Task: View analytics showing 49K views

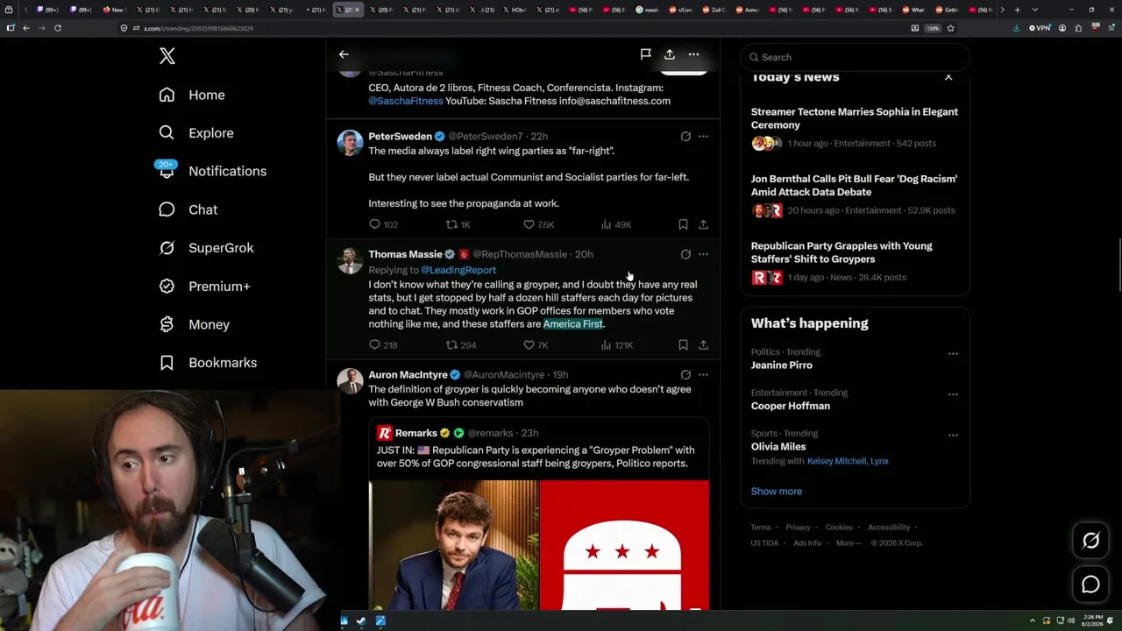Action: pyautogui.click(x=615, y=224)
